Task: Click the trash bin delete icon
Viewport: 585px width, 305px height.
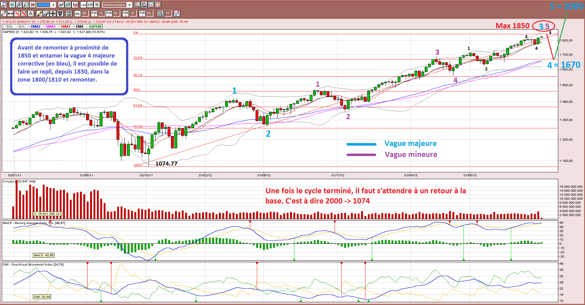Action: pos(60,14)
